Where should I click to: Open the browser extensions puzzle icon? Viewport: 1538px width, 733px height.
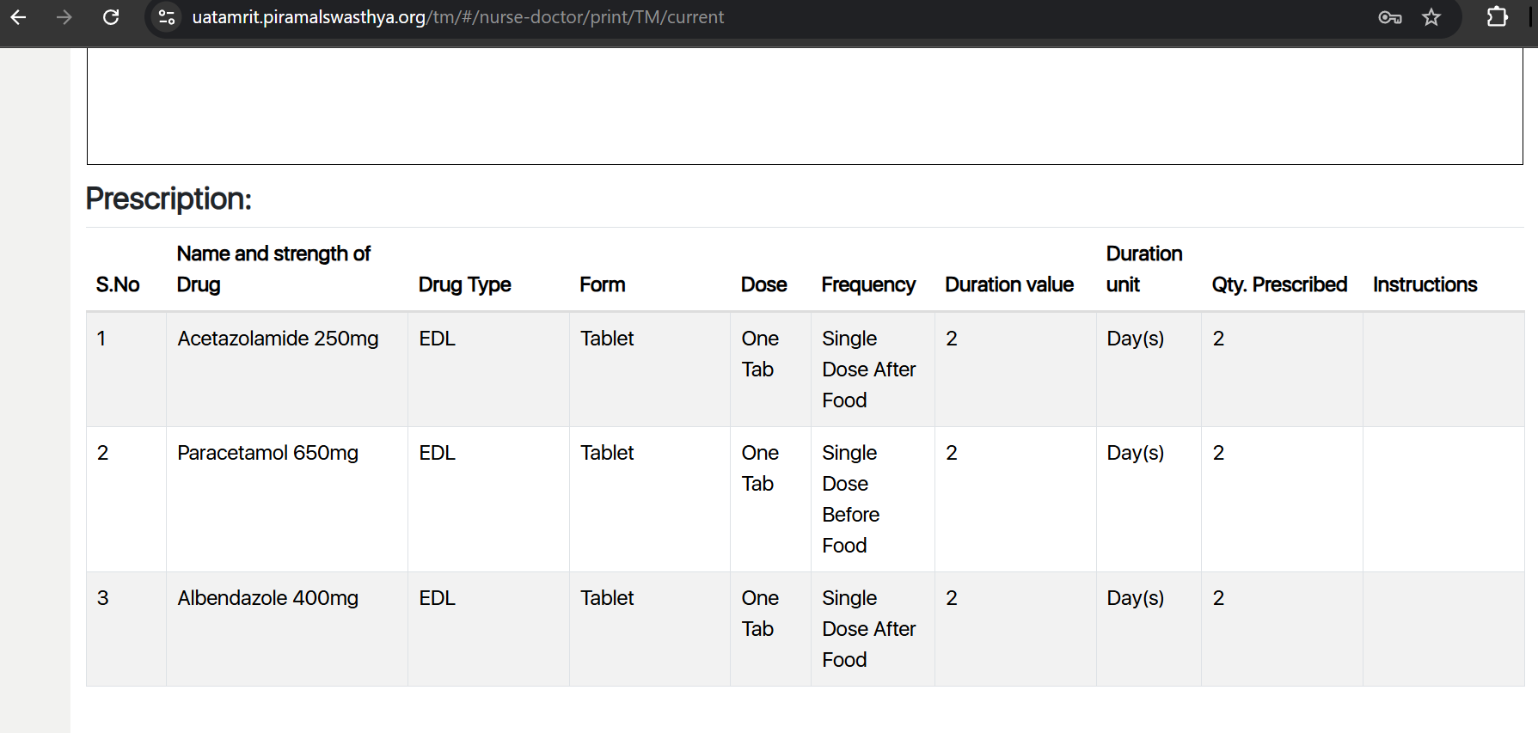pos(1497,17)
